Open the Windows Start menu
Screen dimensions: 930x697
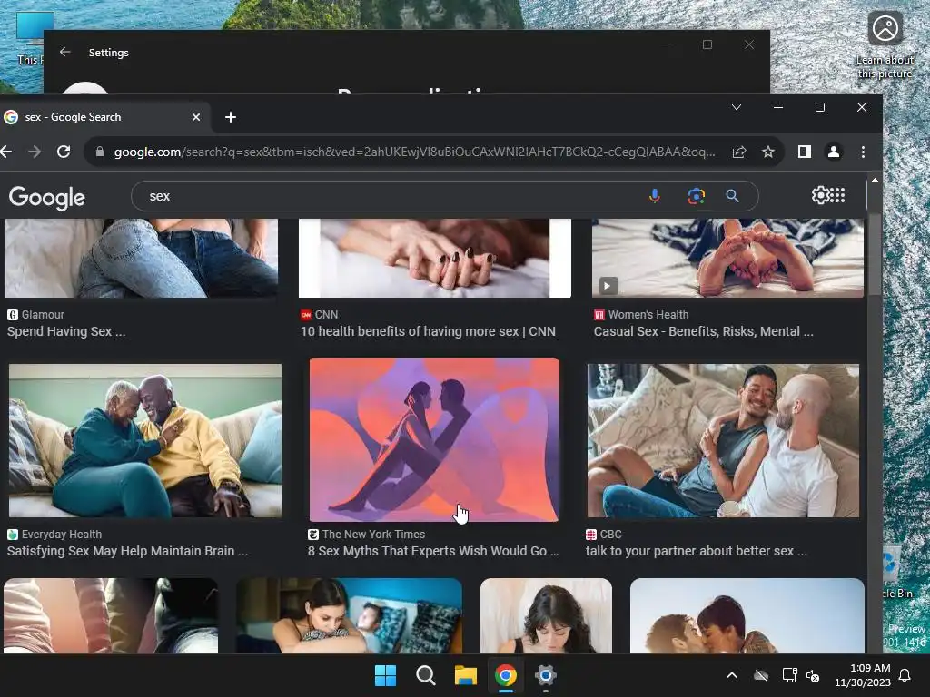(x=385, y=675)
